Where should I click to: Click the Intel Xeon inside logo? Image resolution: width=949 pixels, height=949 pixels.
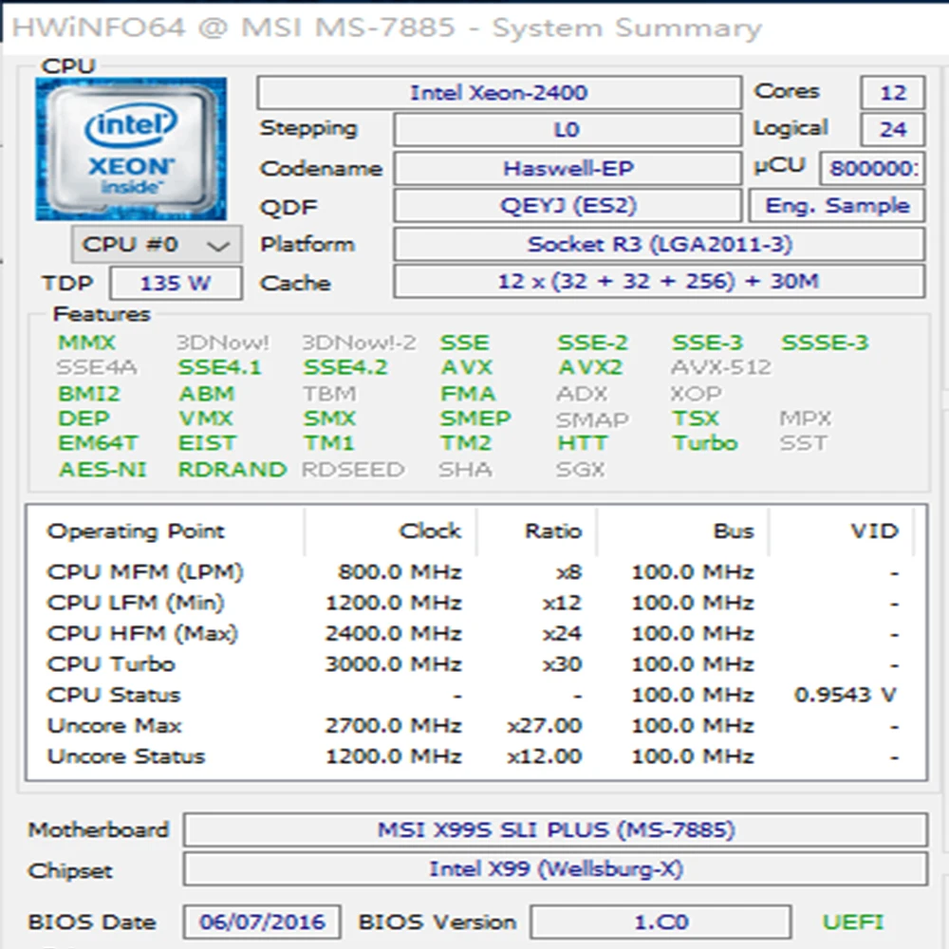point(131,148)
